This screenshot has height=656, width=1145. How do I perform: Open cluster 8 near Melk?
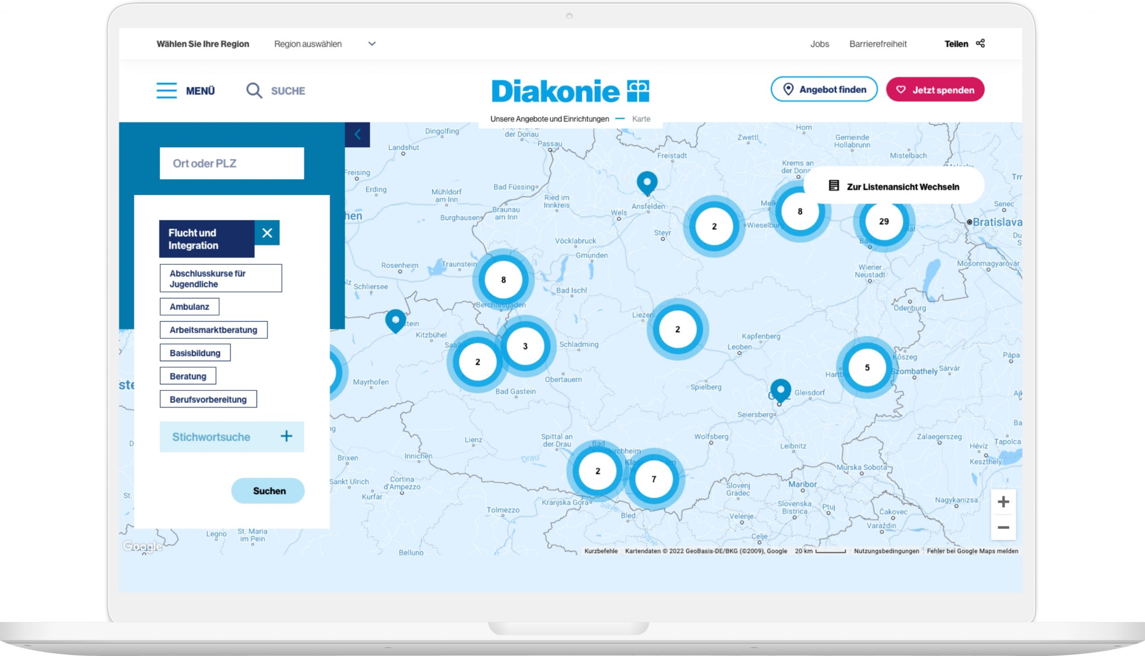pyautogui.click(x=799, y=212)
